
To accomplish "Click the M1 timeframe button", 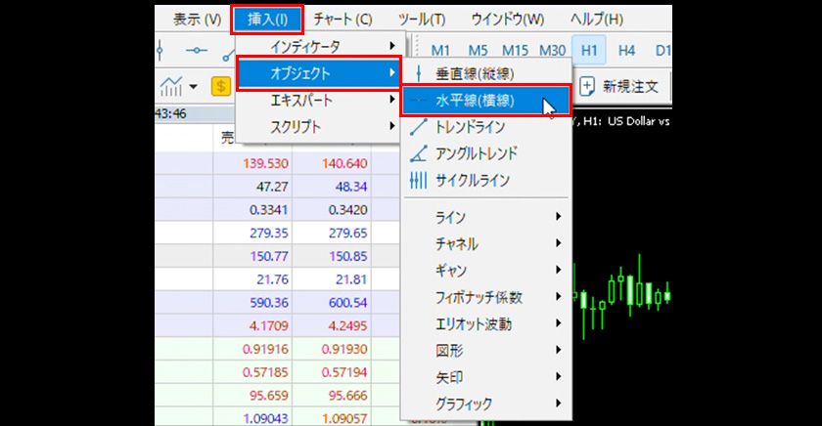I will coord(441,50).
